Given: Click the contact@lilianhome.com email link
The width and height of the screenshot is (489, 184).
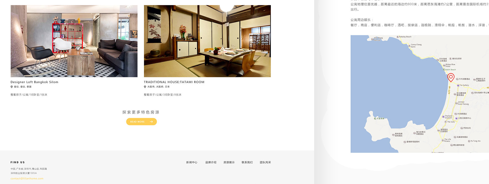Looking at the screenshot, I should (x=27, y=179).
